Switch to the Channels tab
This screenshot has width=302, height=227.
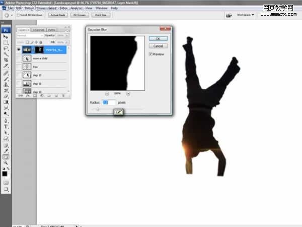click(39, 30)
